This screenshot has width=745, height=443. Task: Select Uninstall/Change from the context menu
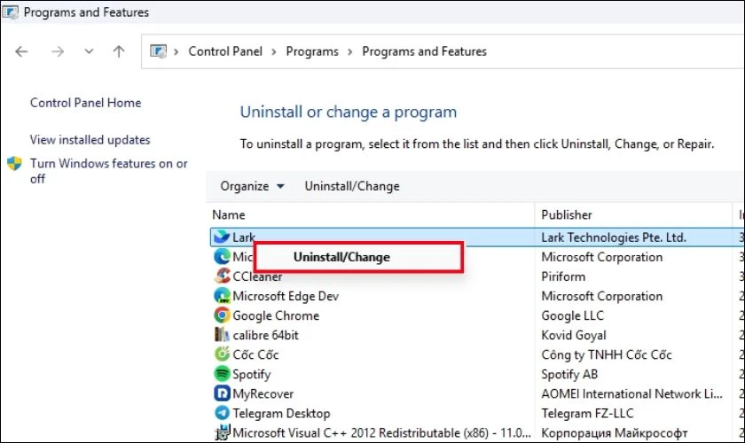pos(358,257)
